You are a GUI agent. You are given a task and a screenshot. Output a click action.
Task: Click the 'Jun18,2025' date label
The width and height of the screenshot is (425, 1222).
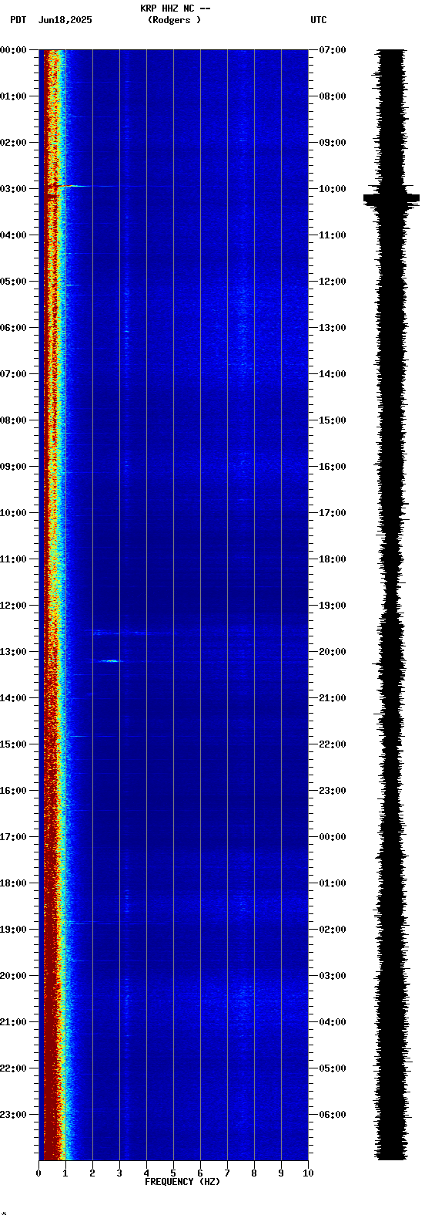coord(65,20)
